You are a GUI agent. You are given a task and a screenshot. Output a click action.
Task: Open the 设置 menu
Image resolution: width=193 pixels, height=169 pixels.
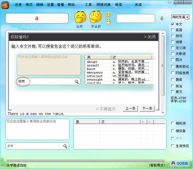click(50, 5)
